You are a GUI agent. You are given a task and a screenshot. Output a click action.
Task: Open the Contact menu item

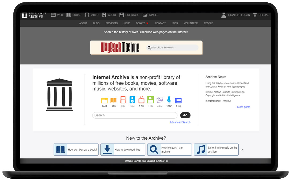point(160,23)
